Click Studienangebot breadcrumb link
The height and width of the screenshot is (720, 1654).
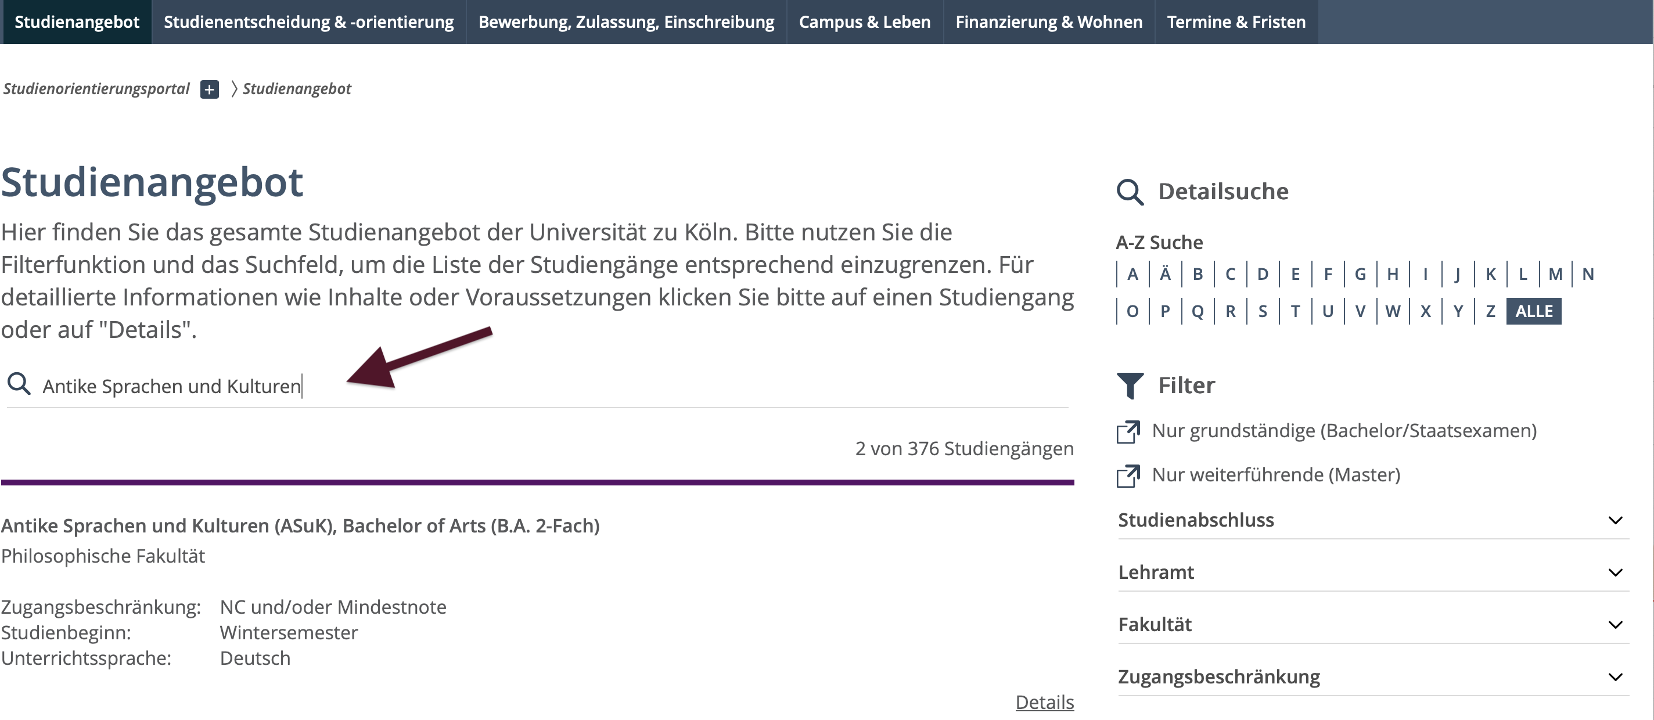(297, 89)
